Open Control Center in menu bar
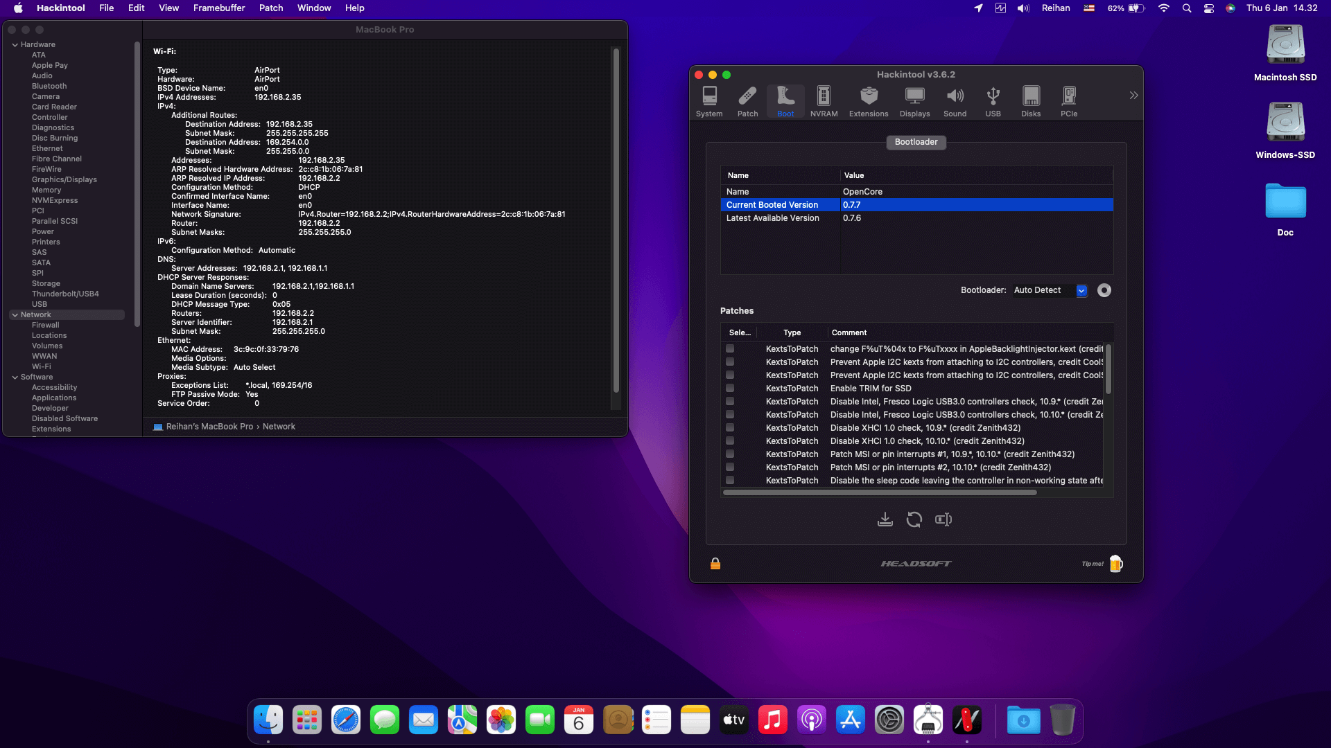The height and width of the screenshot is (748, 1331). point(1209,8)
